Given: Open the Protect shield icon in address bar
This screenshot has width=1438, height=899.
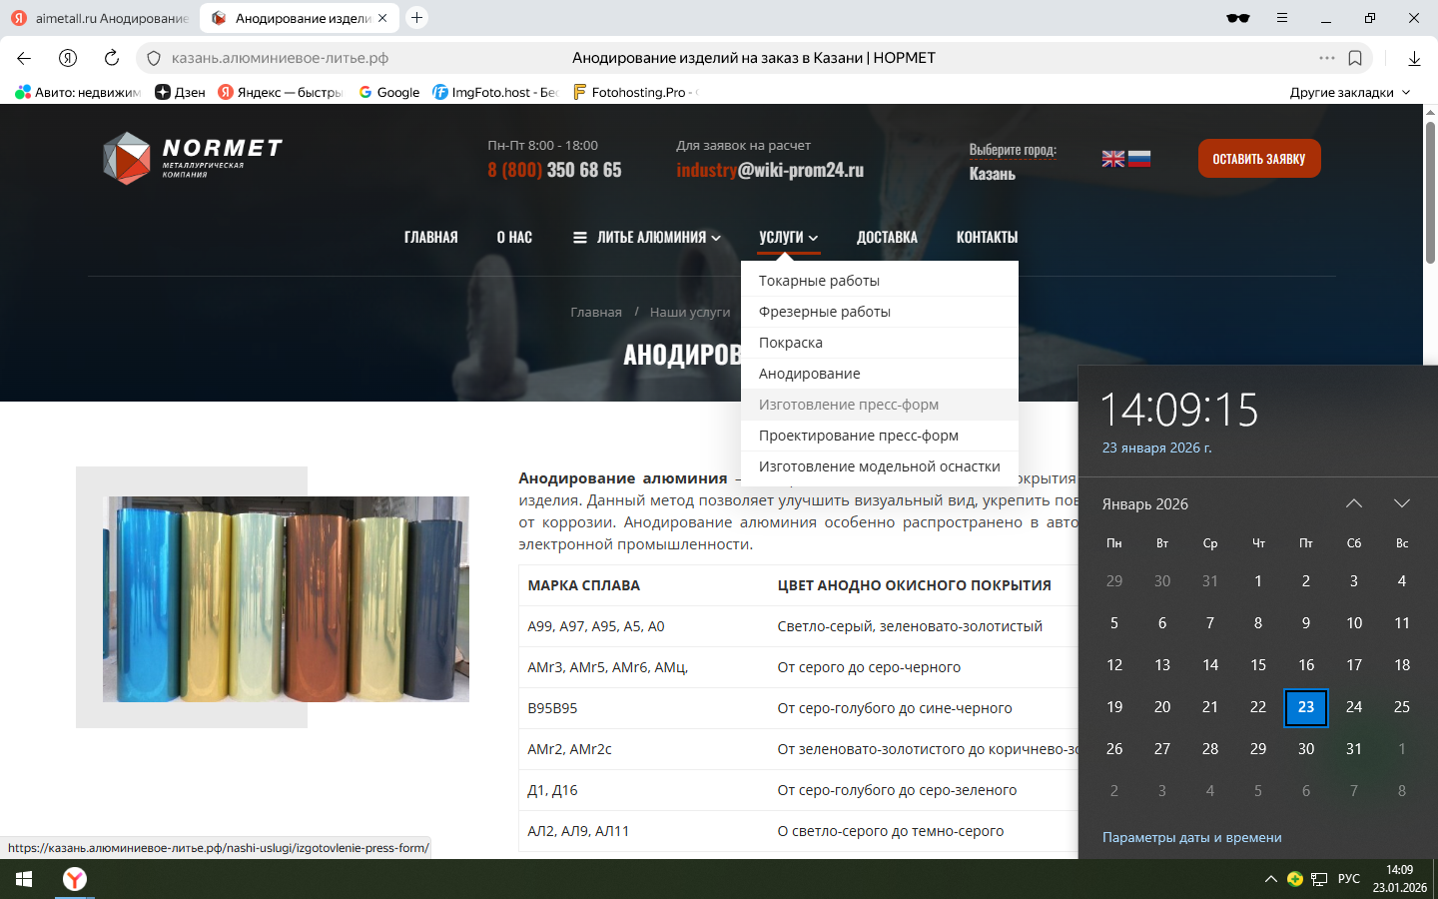Looking at the screenshot, I should pyautogui.click(x=154, y=58).
